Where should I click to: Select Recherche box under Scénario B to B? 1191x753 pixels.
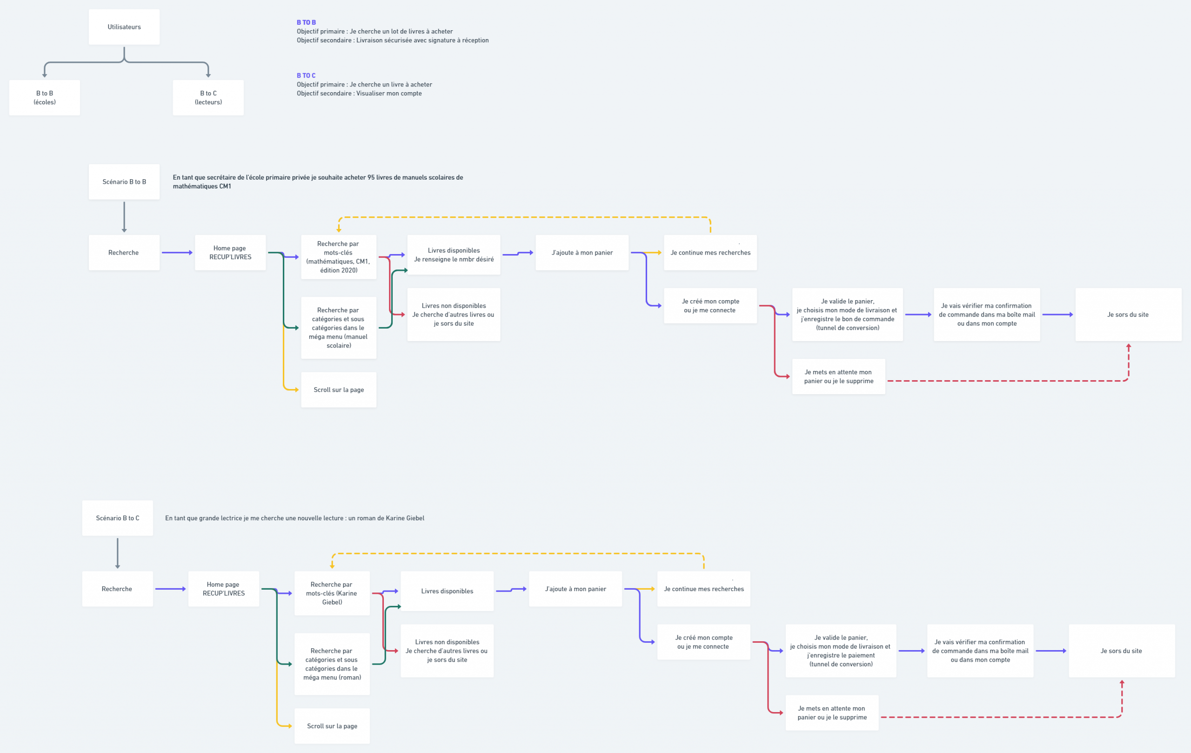click(124, 252)
